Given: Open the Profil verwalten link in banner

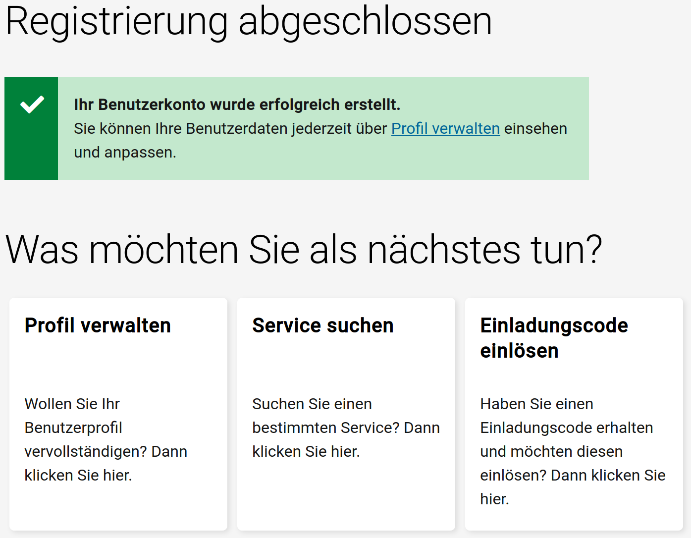Looking at the screenshot, I should (x=445, y=128).
